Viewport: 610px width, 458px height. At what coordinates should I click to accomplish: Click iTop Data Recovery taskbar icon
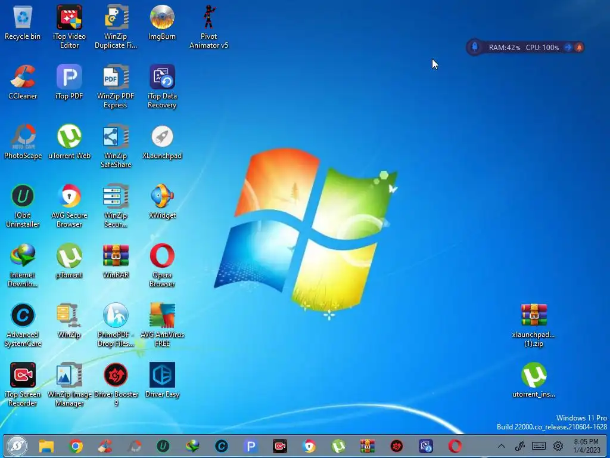[x=425, y=446]
